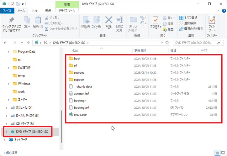The width and height of the screenshot is (227, 156).
Task: Expand the Local Disk (E:) tree node
Action: coord(6,116)
